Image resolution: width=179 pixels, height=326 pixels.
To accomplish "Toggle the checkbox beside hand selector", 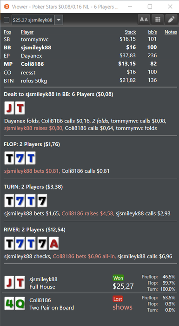I will [7, 20].
